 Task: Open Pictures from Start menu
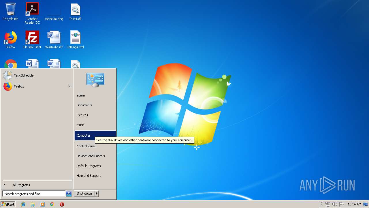[x=95, y=115]
